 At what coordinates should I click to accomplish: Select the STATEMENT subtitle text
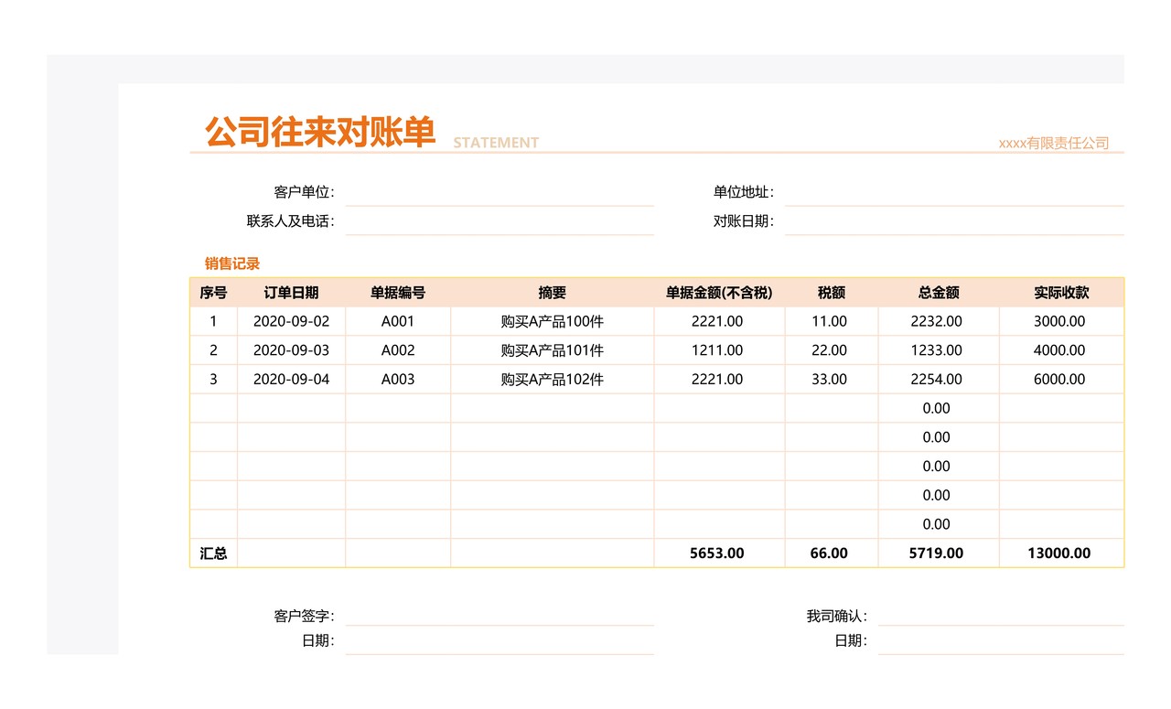point(496,143)
